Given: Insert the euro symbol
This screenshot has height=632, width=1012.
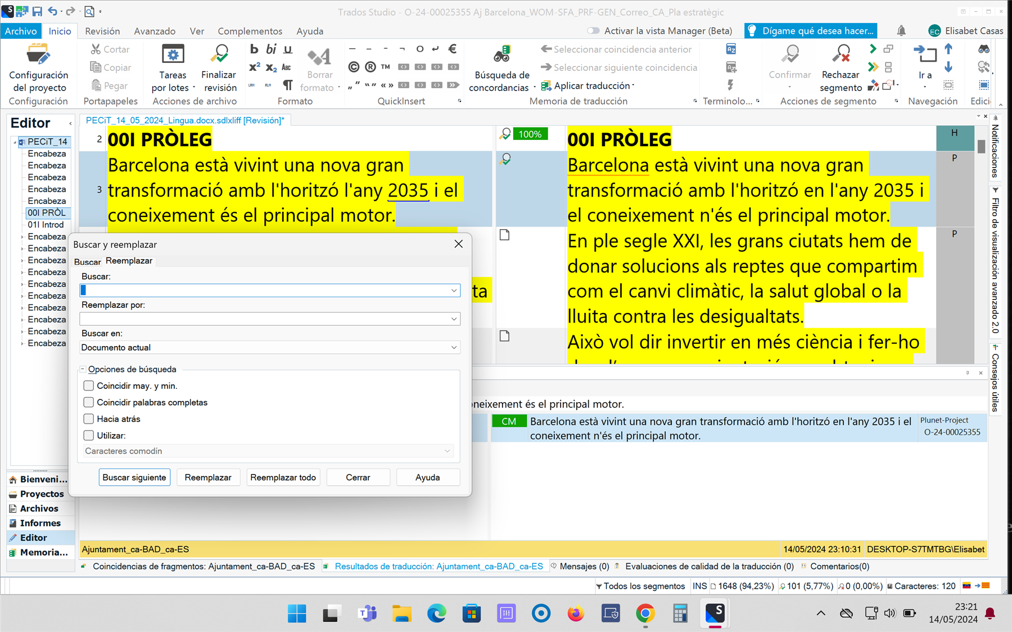Looking at the screenshot, I should 453,49.
